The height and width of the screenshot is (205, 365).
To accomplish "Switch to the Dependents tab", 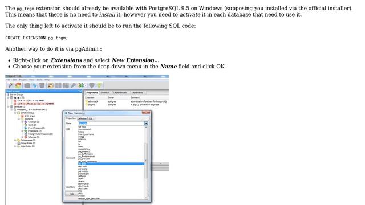I will tap(137, 92).
